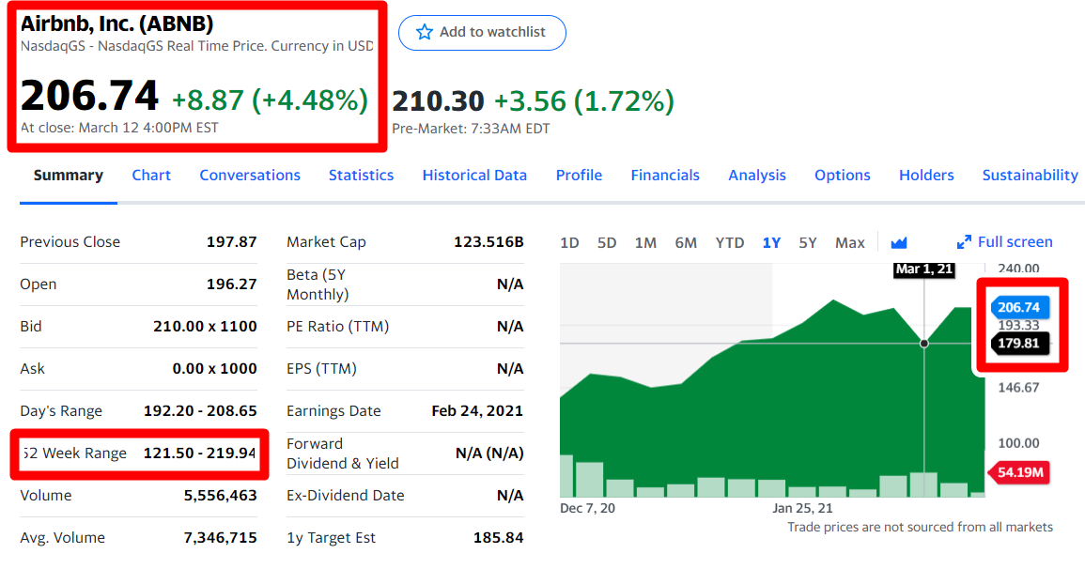Screen dimensions: 1085x569
Task: Open the Full screen chart link
Action: (x=1005, y=242)
